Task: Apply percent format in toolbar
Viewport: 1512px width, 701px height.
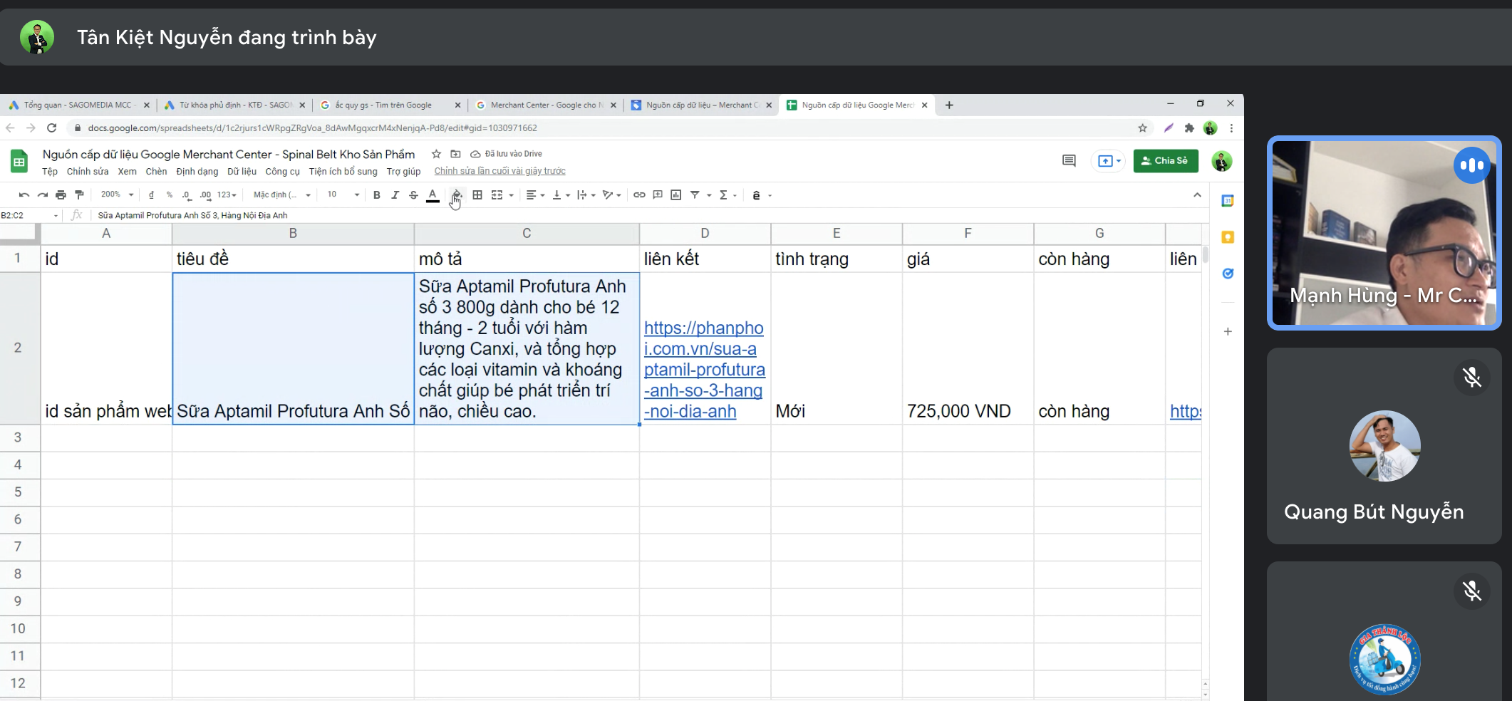Action: (169, 195)
